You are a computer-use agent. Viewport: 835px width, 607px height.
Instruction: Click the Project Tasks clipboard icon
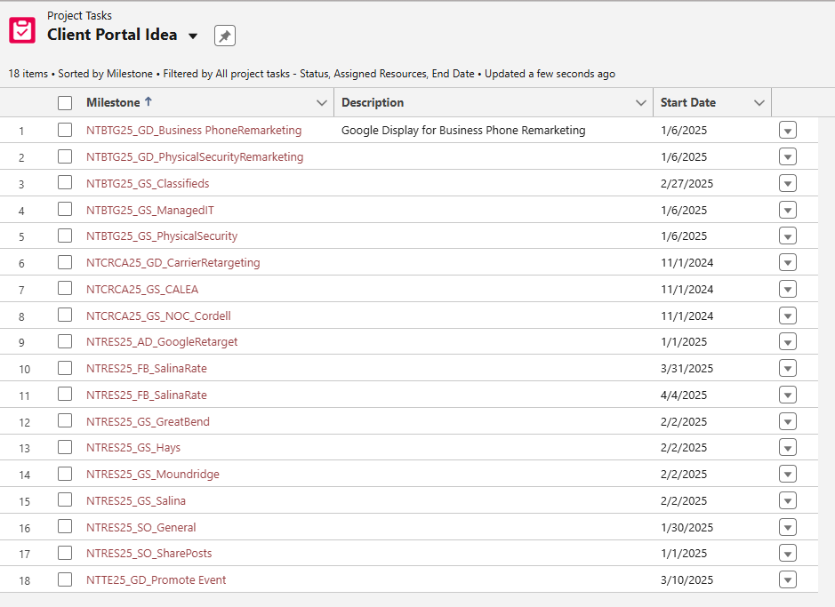click(22, 30)
